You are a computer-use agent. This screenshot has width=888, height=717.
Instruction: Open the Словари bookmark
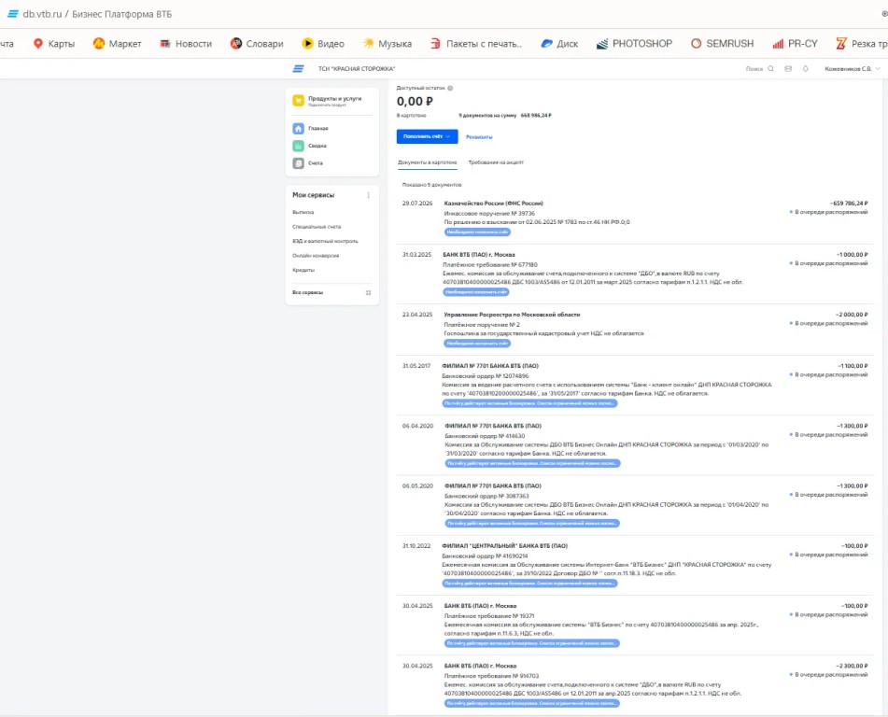(257, 44)
